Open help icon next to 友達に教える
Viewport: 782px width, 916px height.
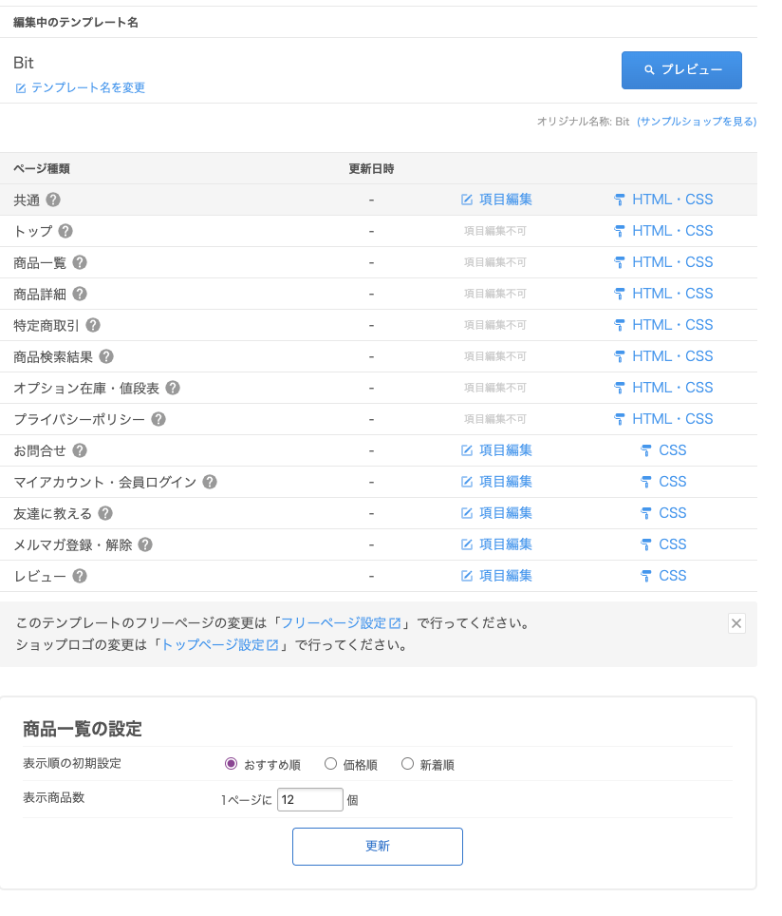(105, 513)
